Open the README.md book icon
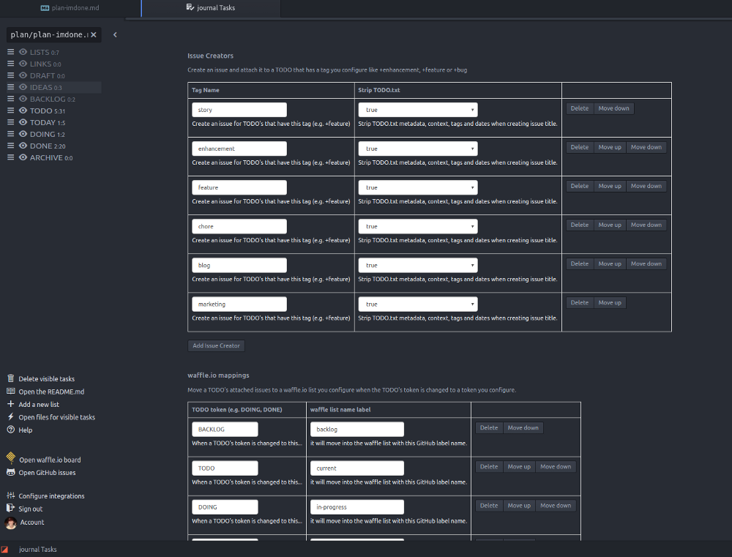 click(x=11, y=391)
